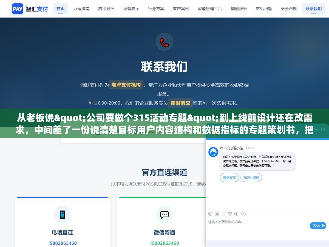Open 常见问题 menu item
This screenshot has width=329, height=247.
click(x=263, y=9)
